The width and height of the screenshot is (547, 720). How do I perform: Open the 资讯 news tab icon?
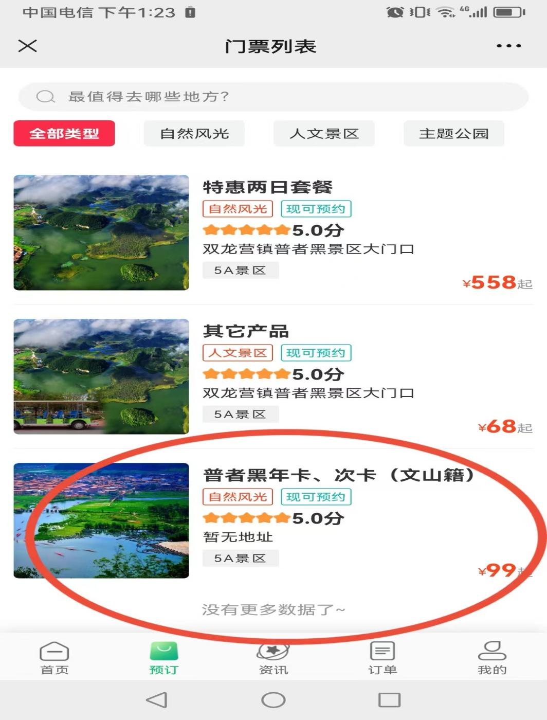tap(273, 651)
